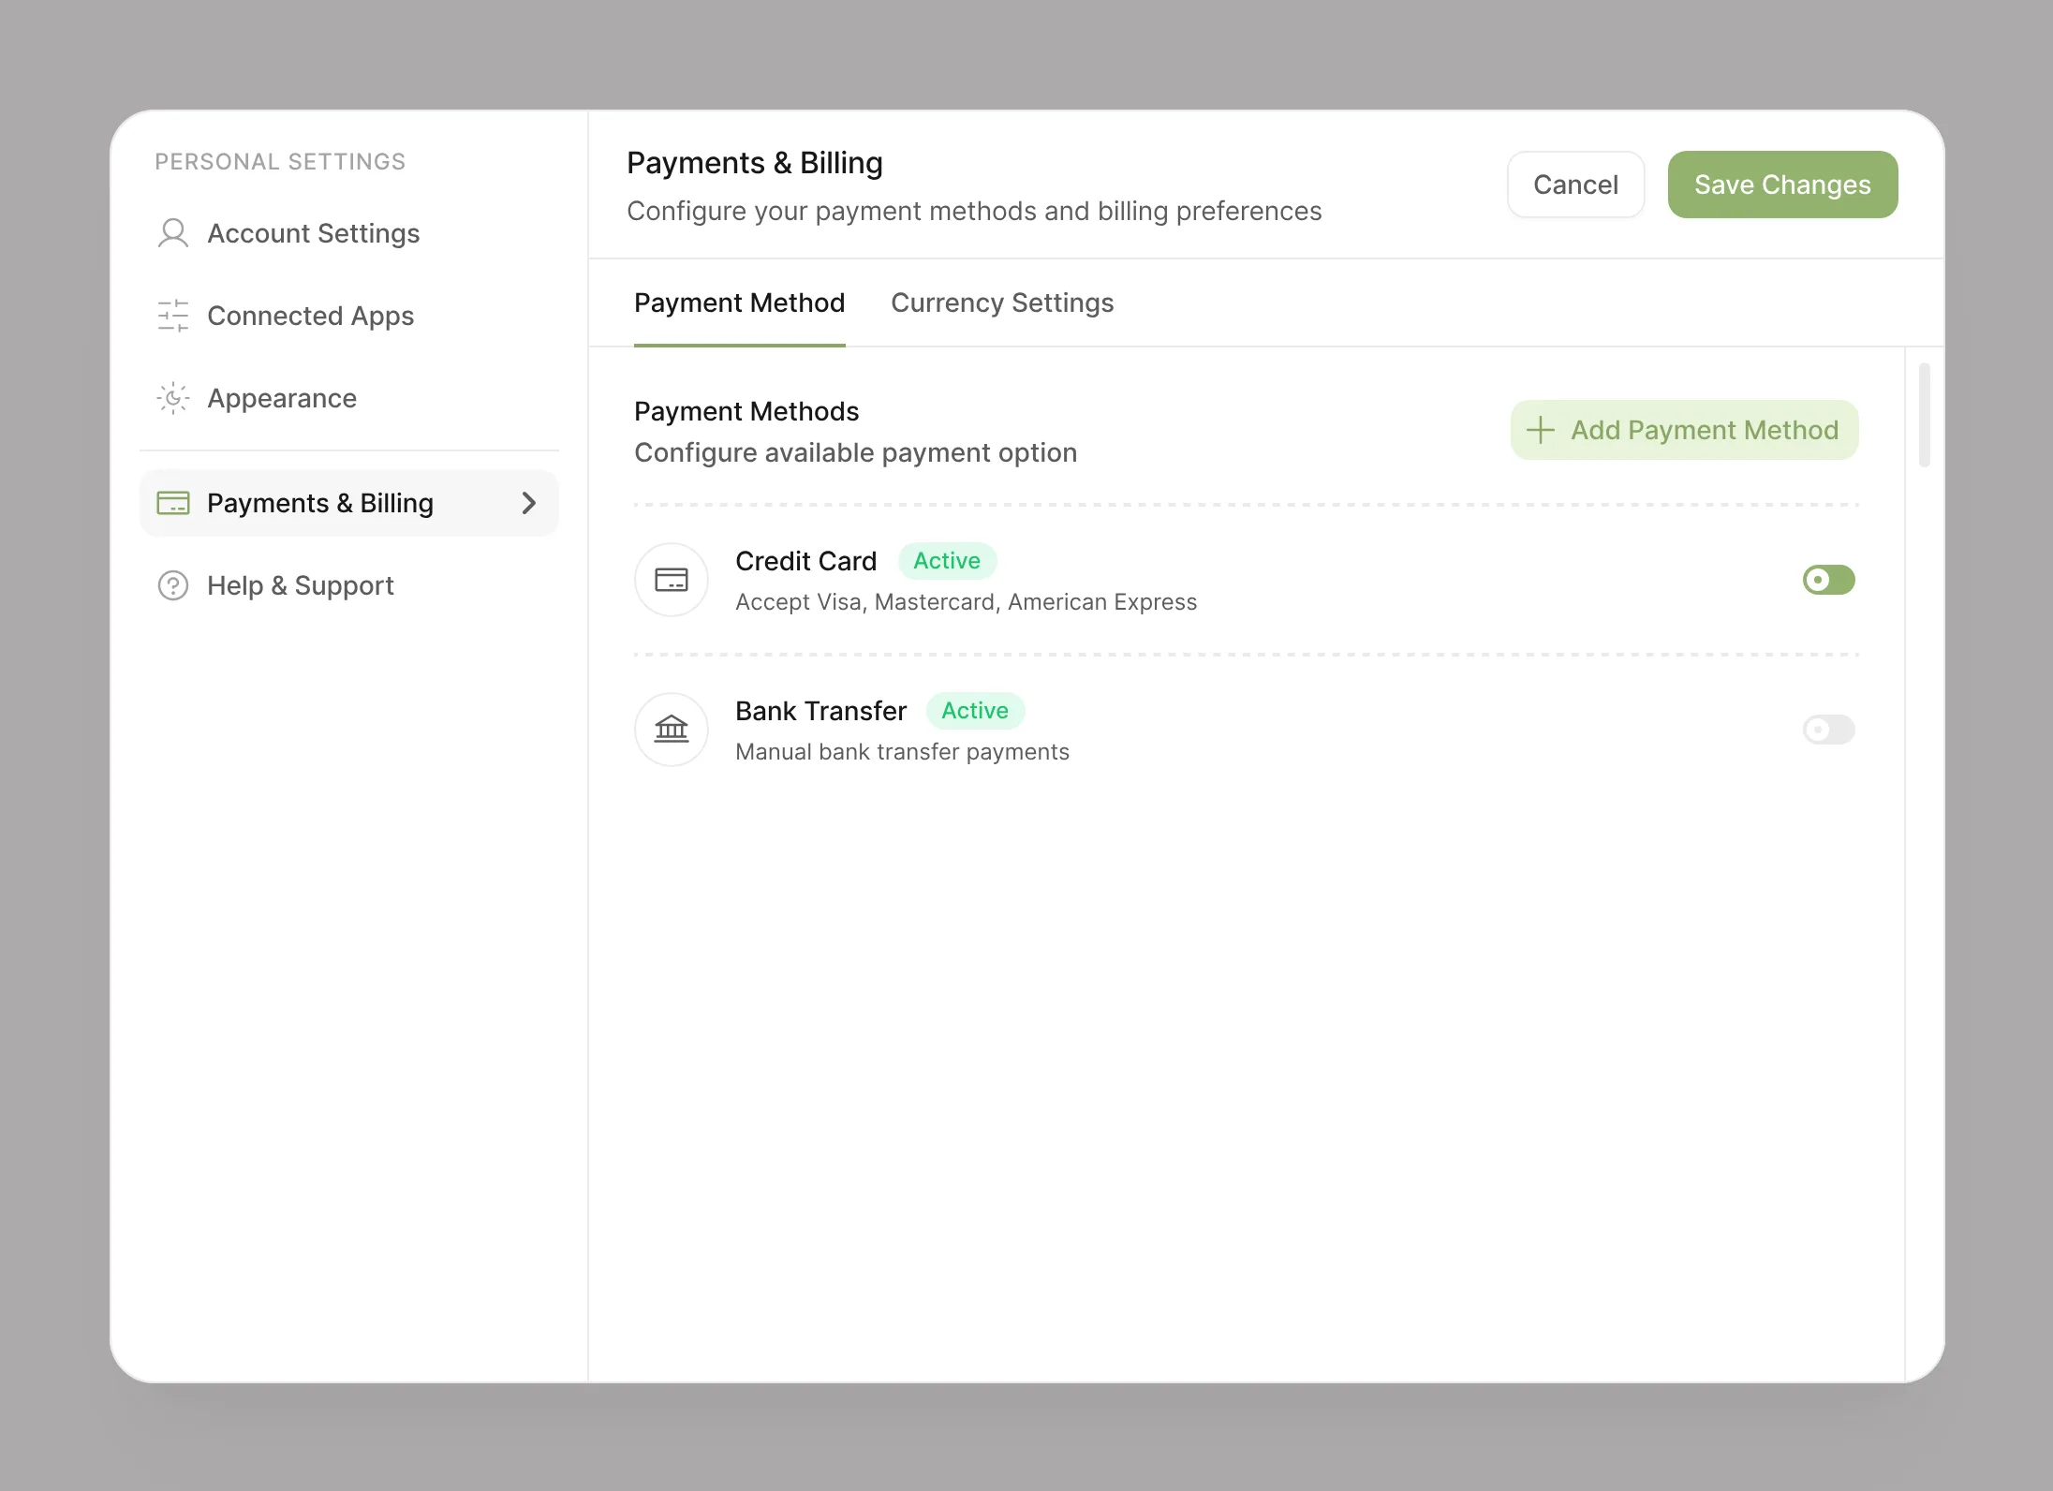Open the Currency Settings tab
Viewport: 2053px width, 1491px height.
click(x=1002, y=303)
